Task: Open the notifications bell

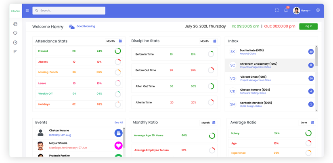Action: [286, 11]
